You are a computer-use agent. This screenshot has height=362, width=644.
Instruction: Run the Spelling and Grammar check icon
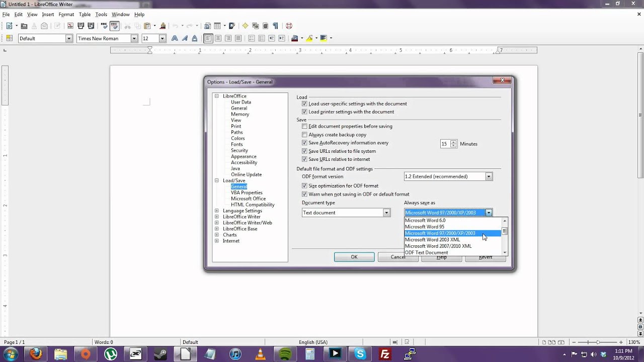(104, 26)
